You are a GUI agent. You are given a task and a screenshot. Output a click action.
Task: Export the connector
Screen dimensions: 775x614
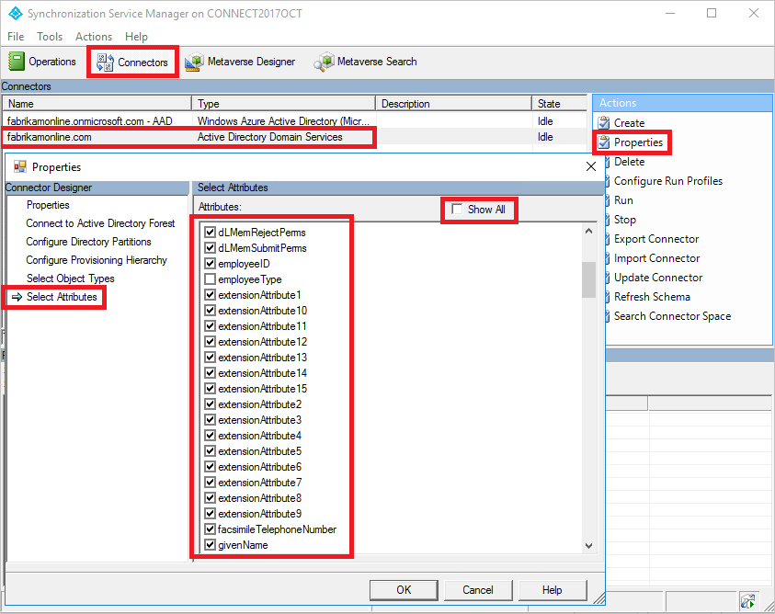655,238
